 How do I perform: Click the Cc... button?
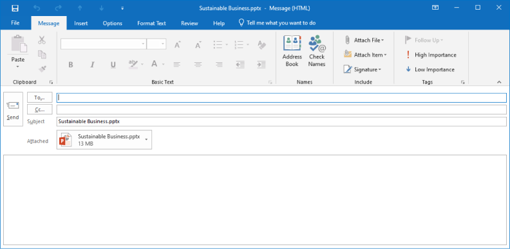pyautogui.click(x=40, y=110)
